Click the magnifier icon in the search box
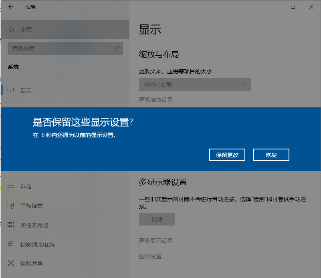Screen dimensions: 321x278 pos(117,48)
